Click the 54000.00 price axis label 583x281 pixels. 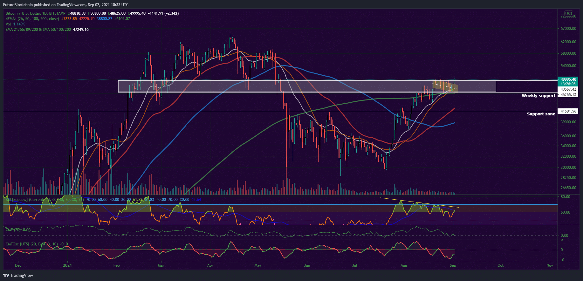[x=568, y=66]
